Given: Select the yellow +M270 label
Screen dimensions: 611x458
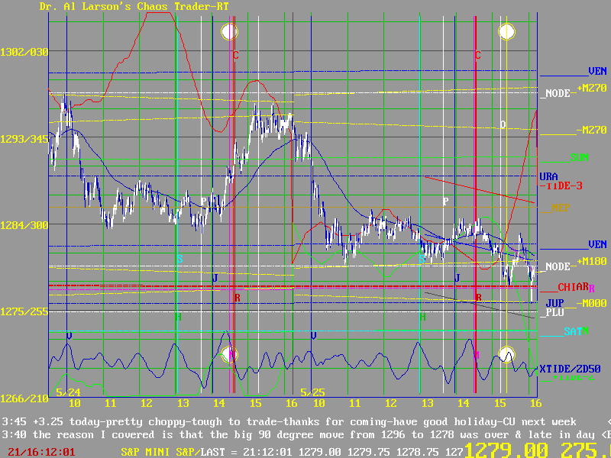Looking at the screenshot, I should pos(591,89).
